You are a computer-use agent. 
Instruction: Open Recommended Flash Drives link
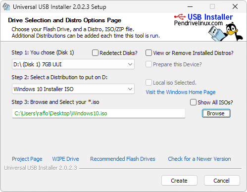tap(123, 159)
